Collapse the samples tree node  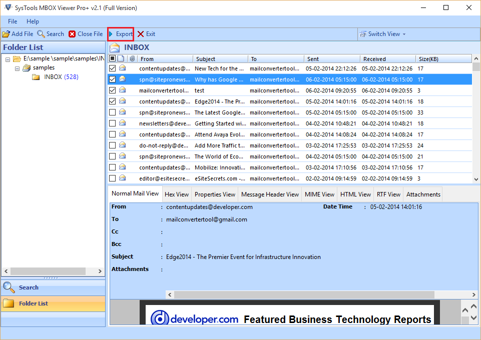point(18,68)
